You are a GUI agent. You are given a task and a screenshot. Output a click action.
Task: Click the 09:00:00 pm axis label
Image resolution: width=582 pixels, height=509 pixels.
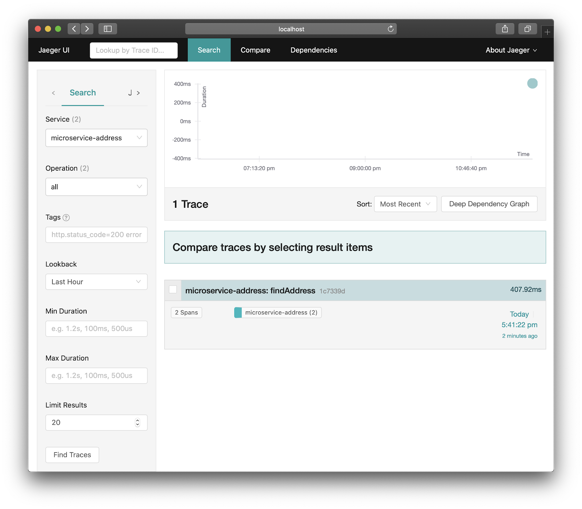pos(365,168)
